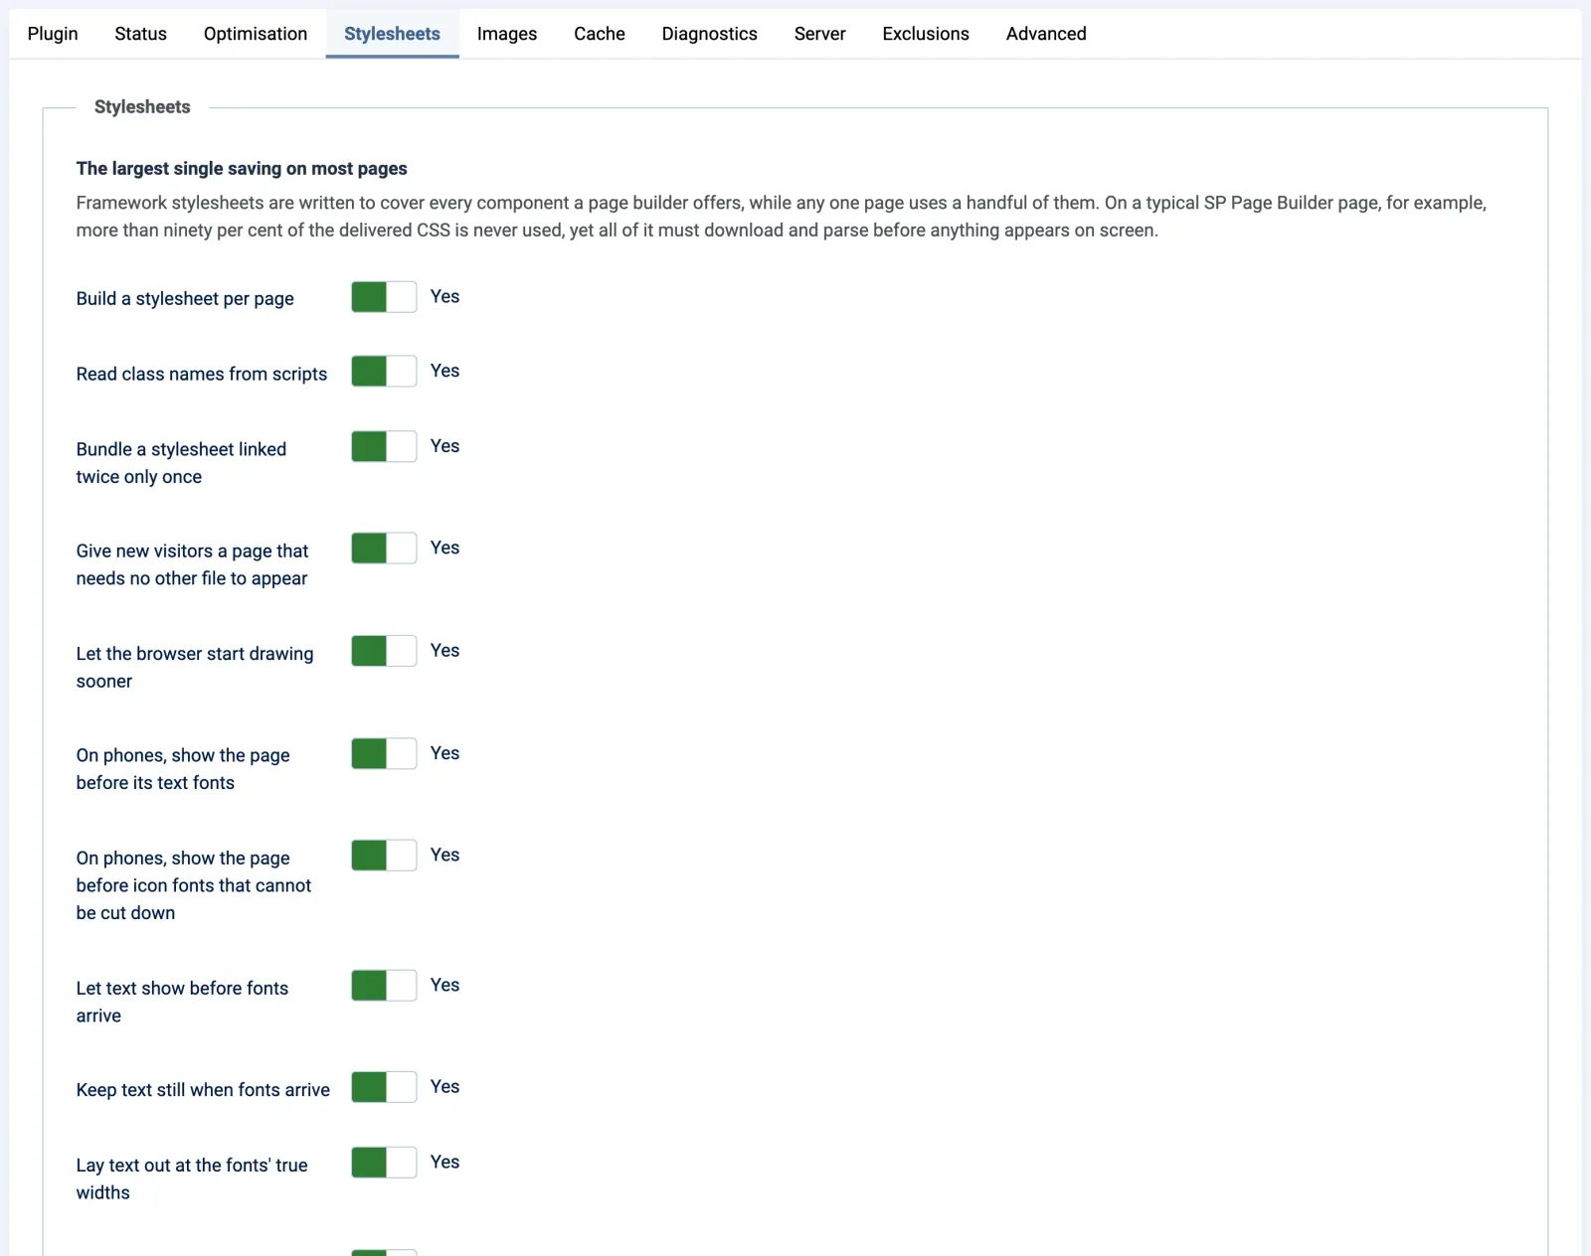
Task: Switch to the Cache tab
Action: coord(600,34)
